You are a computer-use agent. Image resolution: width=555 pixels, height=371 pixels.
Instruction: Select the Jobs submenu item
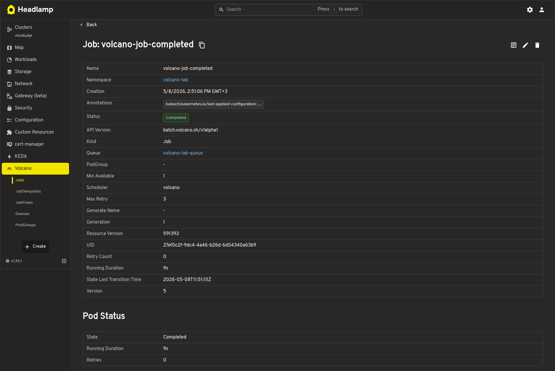tap(20, 180)
